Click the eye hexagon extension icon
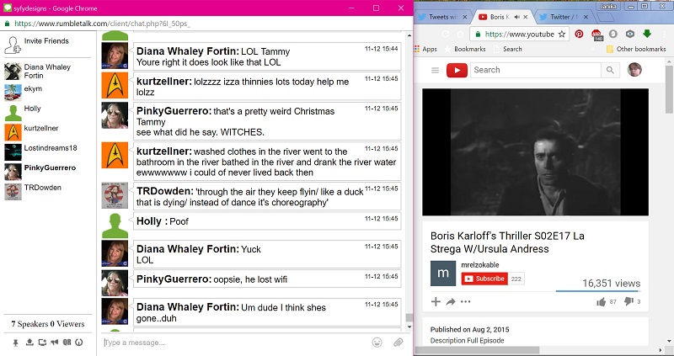Image resolution: width=674 pixels, height=356 pixels. [x=629, y=34]
